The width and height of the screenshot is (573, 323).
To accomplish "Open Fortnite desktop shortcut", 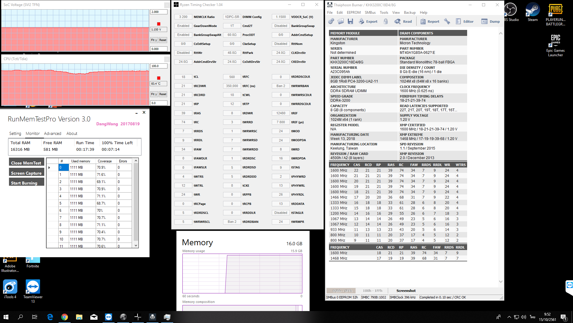I will pyautogui.click(x=33, y=262).
